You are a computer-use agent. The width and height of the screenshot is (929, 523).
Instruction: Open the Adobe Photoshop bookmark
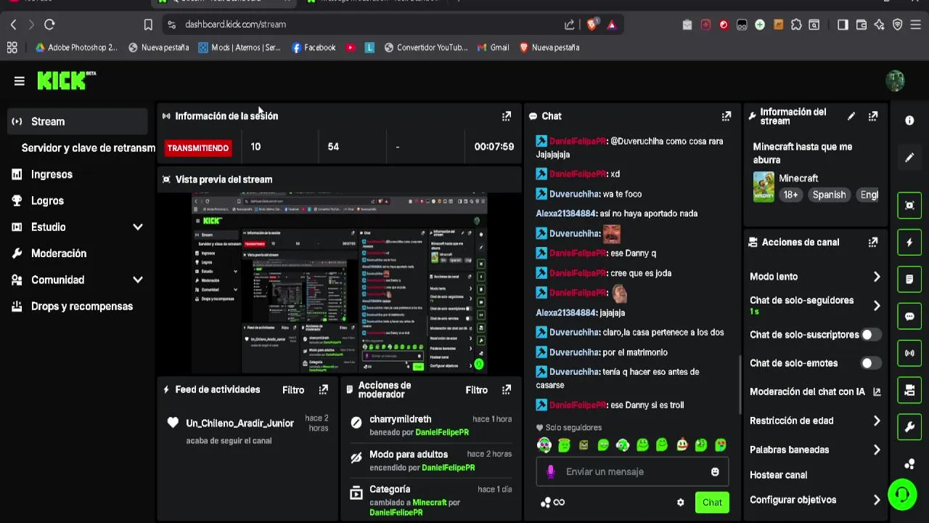pos(75,47)
